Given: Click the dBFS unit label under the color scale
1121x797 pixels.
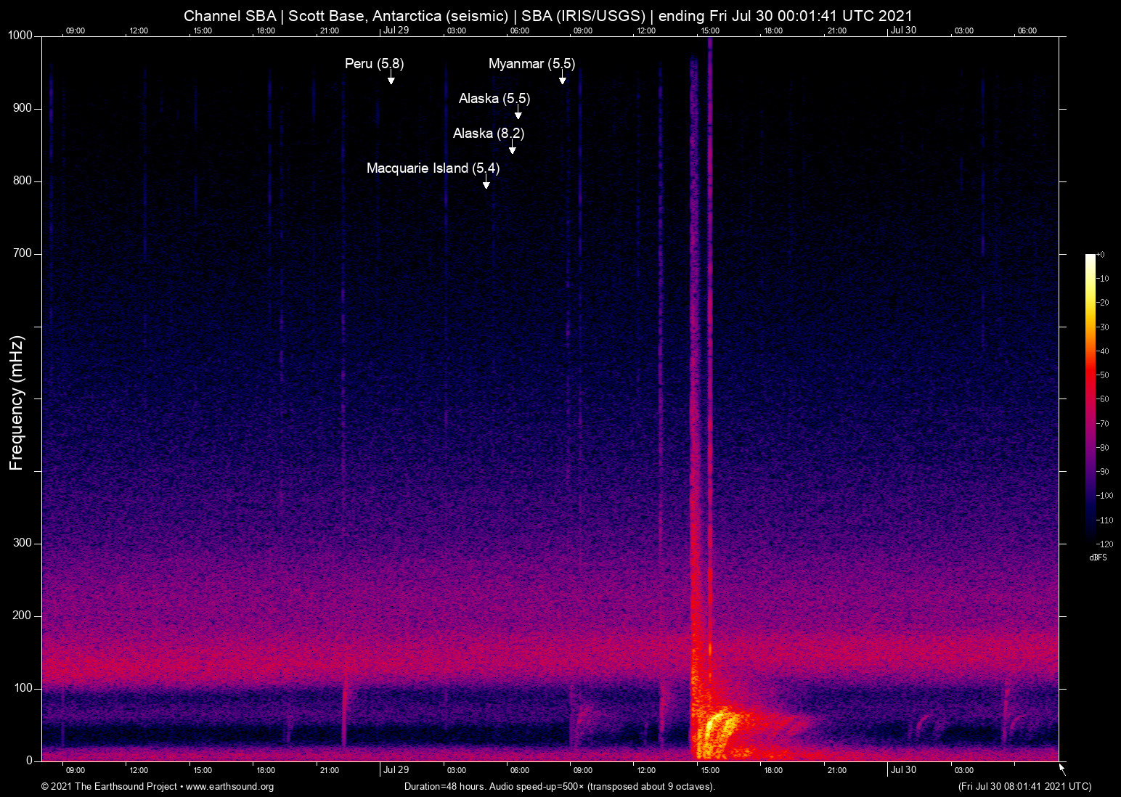Looking at the screenshot, I should pos(1098,557).
